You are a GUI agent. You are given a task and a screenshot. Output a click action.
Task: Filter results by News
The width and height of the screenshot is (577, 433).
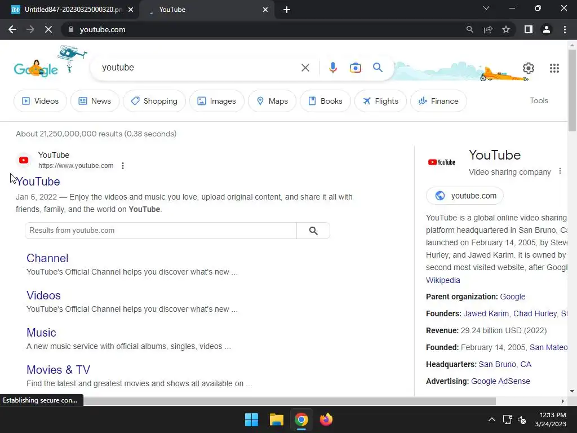click(95, 101)
